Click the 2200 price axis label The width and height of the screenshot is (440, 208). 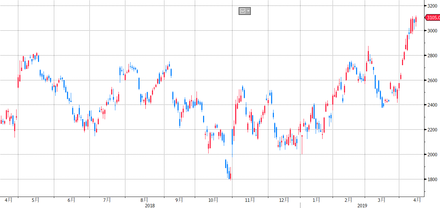click(x=432, y=130)
